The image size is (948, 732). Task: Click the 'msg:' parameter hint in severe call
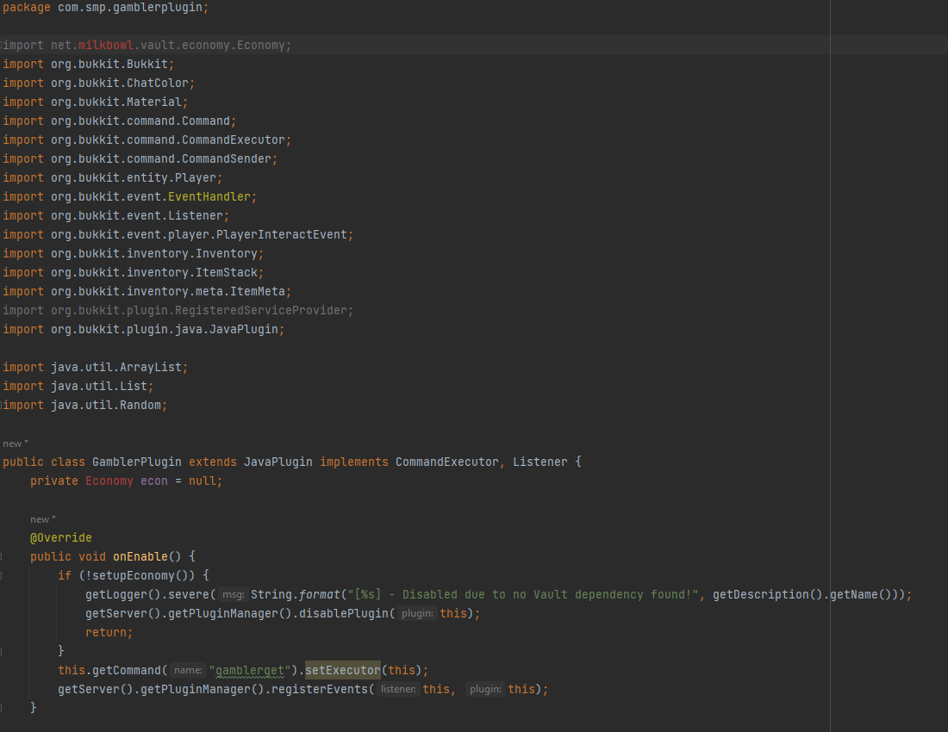pyautogui.click(x=234, y=594)
